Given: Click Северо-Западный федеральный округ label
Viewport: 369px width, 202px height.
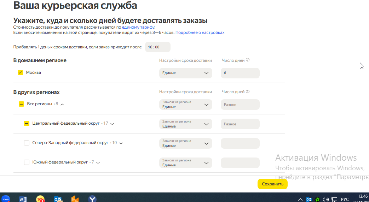Looking at the screenshot, I should tap(70, 143).
